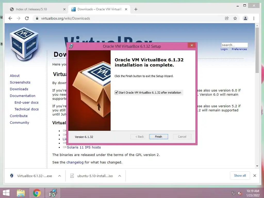Click the site lock icon in address bar
Screen dimensions: 264x198
coord(37,18)
